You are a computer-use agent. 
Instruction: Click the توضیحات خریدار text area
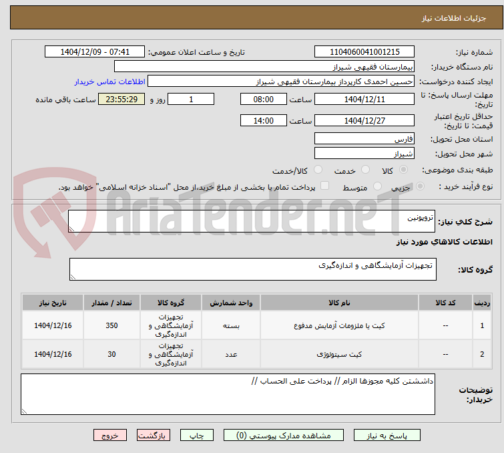click(x=228, y=394)
